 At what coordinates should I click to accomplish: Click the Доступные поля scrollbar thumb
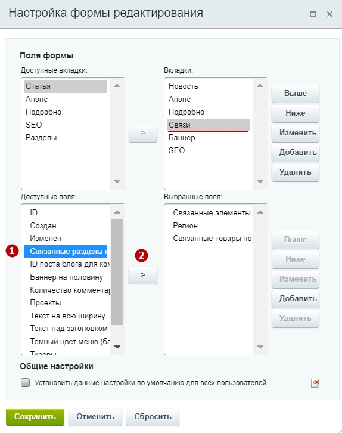[x=117, y=272]
